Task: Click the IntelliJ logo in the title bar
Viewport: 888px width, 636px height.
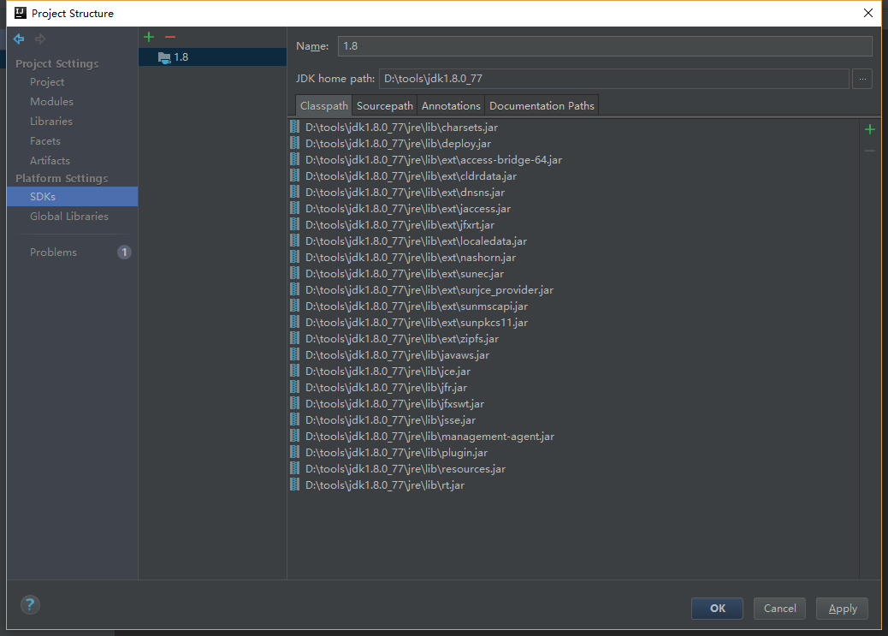Action: point(19,13)
